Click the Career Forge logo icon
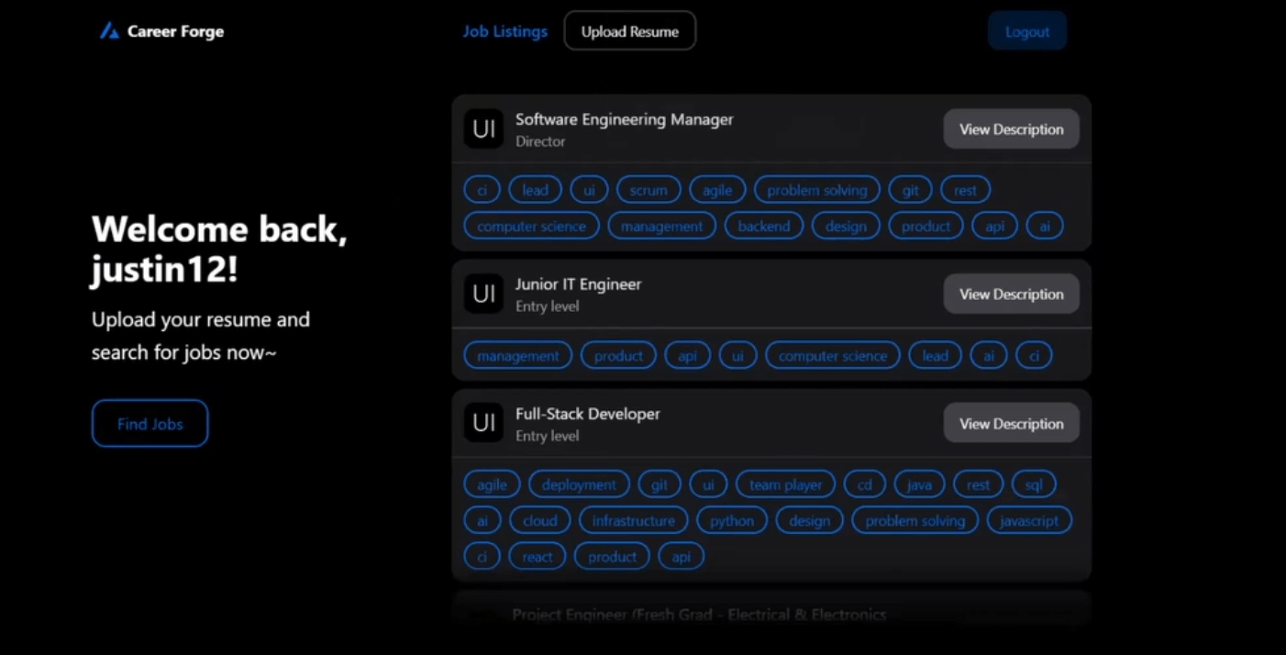The width and height of the screenshot is (1286, 655). coord(109,31)
